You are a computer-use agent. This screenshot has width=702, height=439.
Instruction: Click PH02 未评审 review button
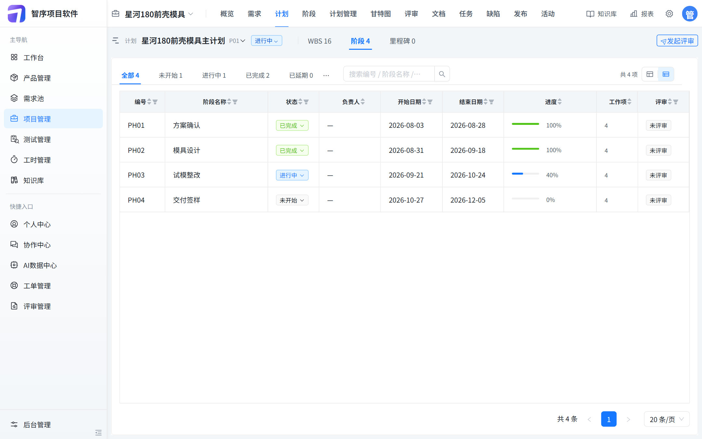pos(658,151)
